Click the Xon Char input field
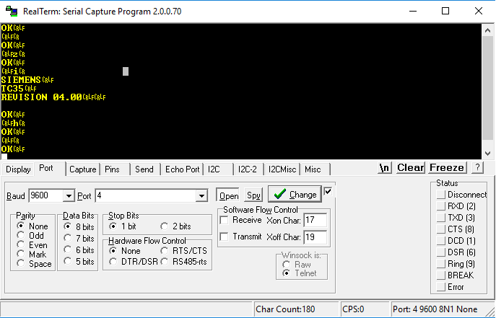This screenshot has width=496, height=318. [314, 219]
